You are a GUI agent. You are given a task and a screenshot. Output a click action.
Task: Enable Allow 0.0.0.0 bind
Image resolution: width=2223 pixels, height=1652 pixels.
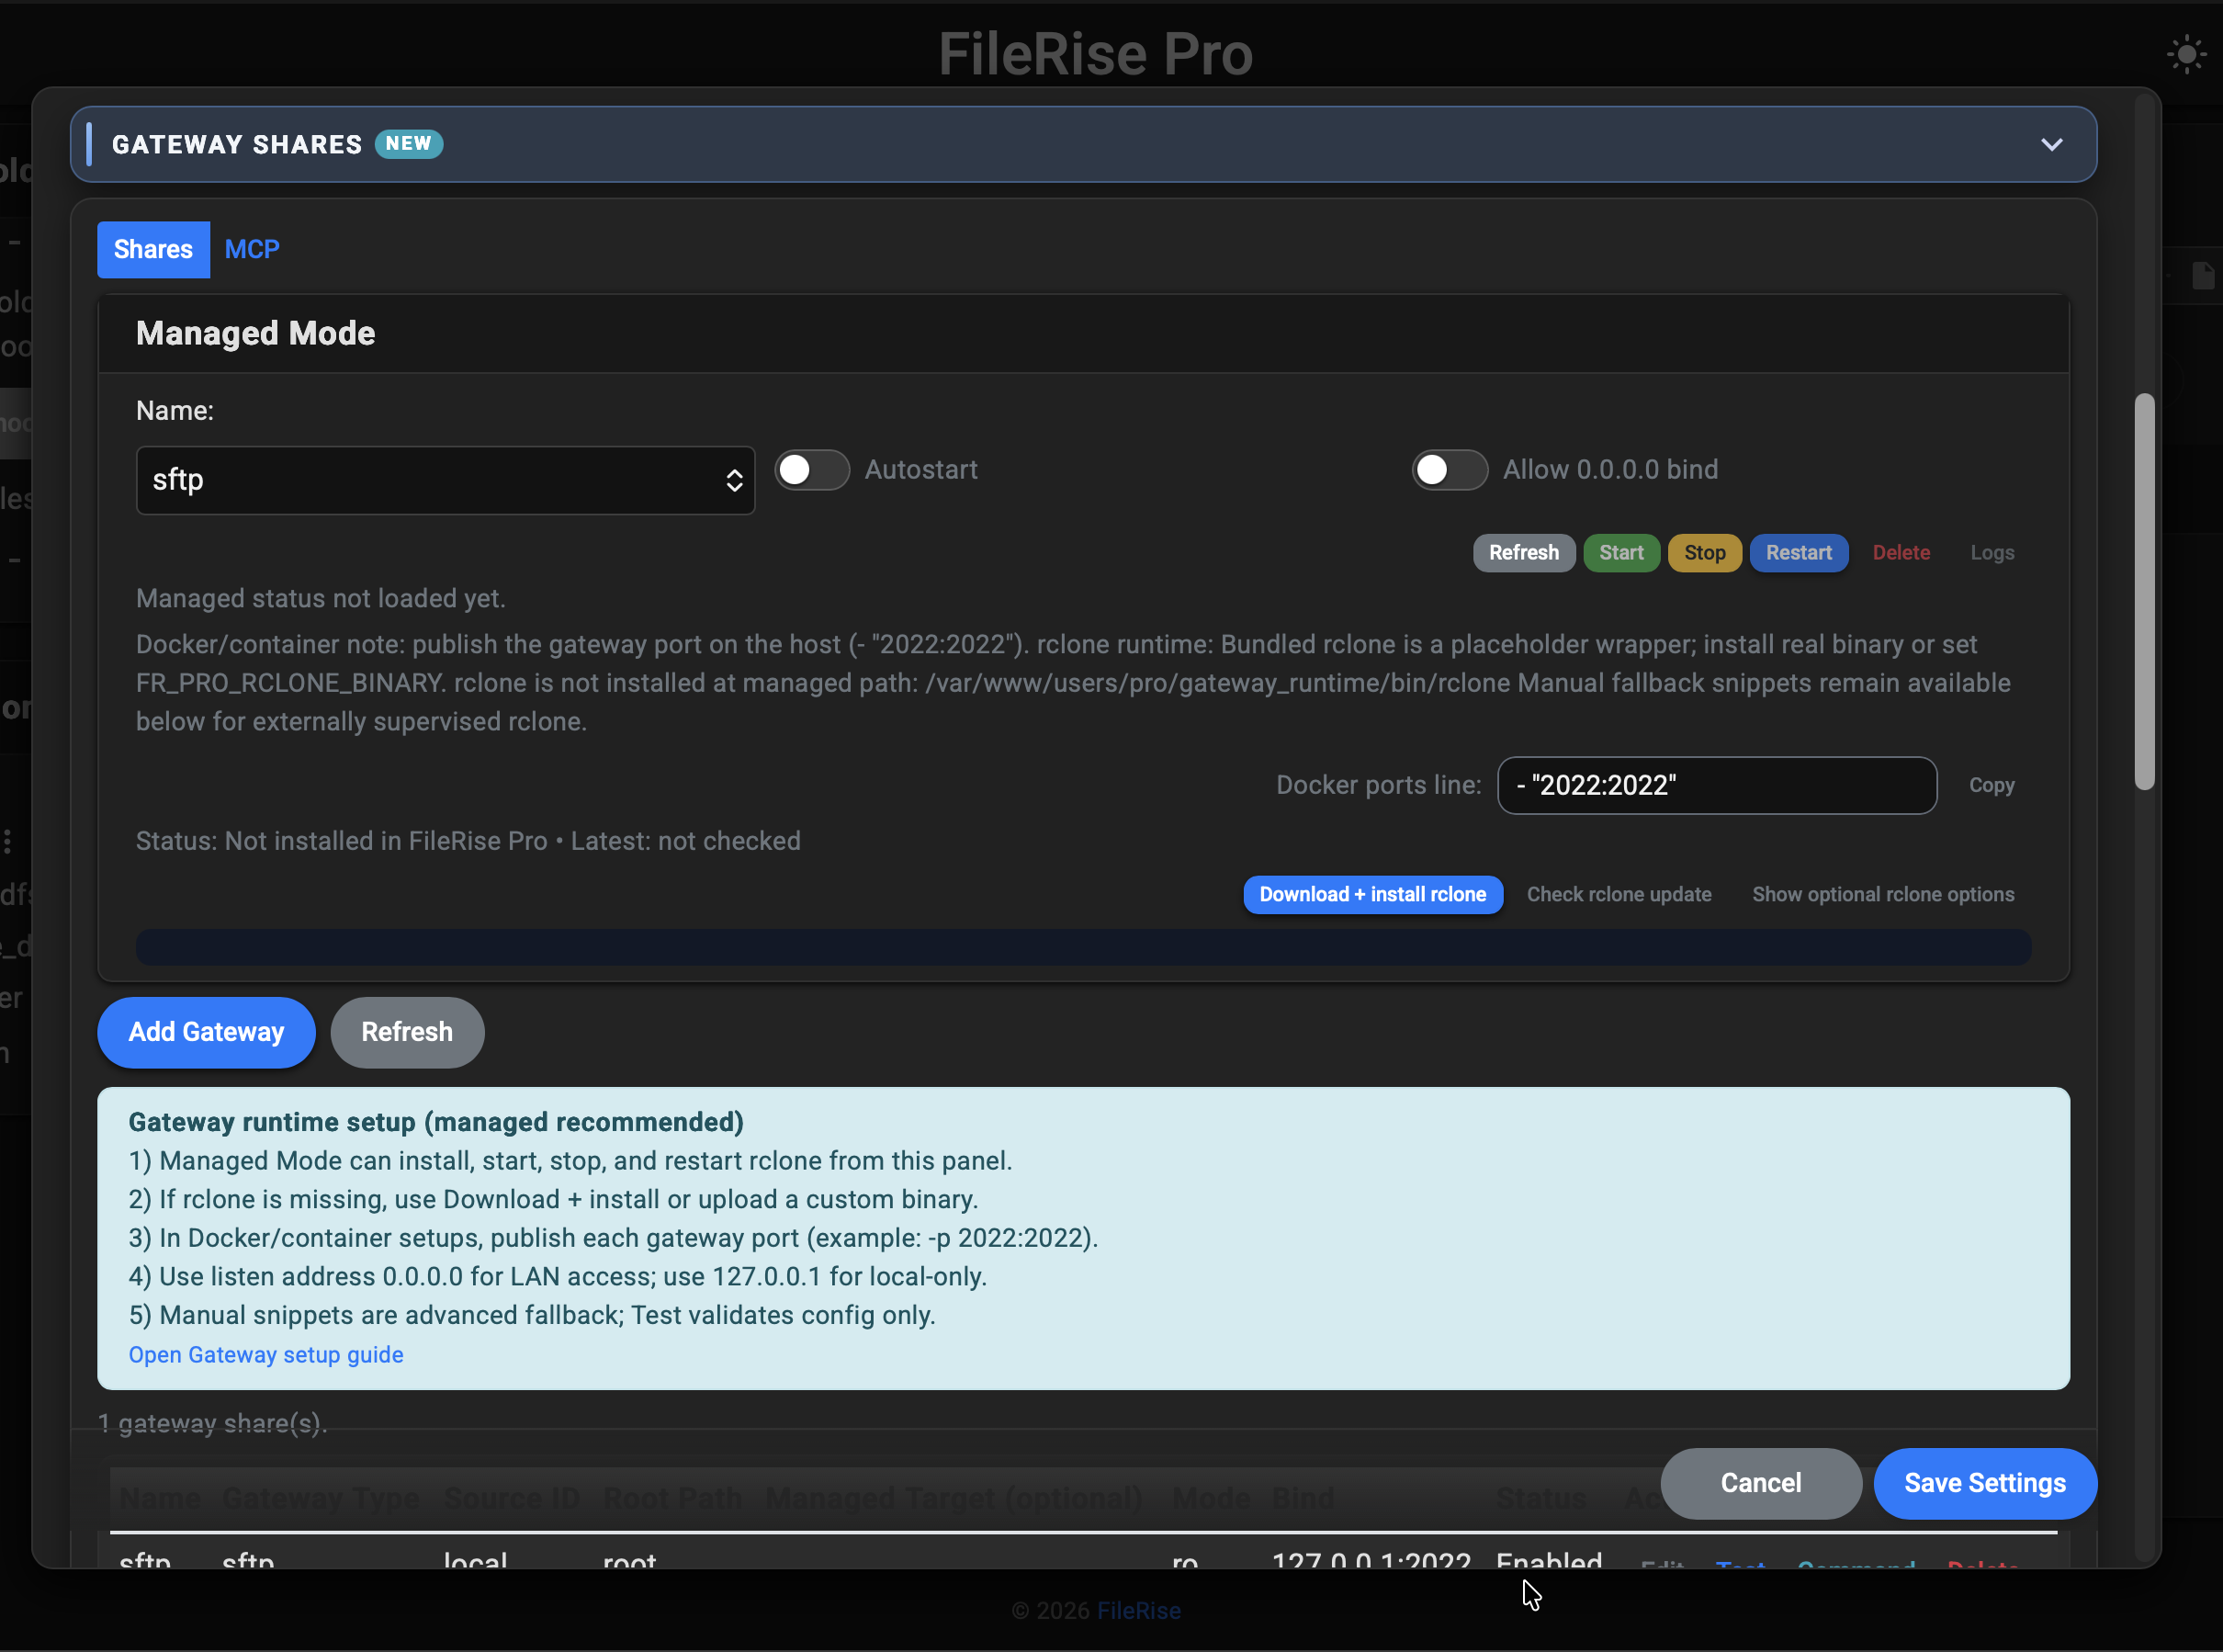pyautogui.click(x=1450, y=469)
